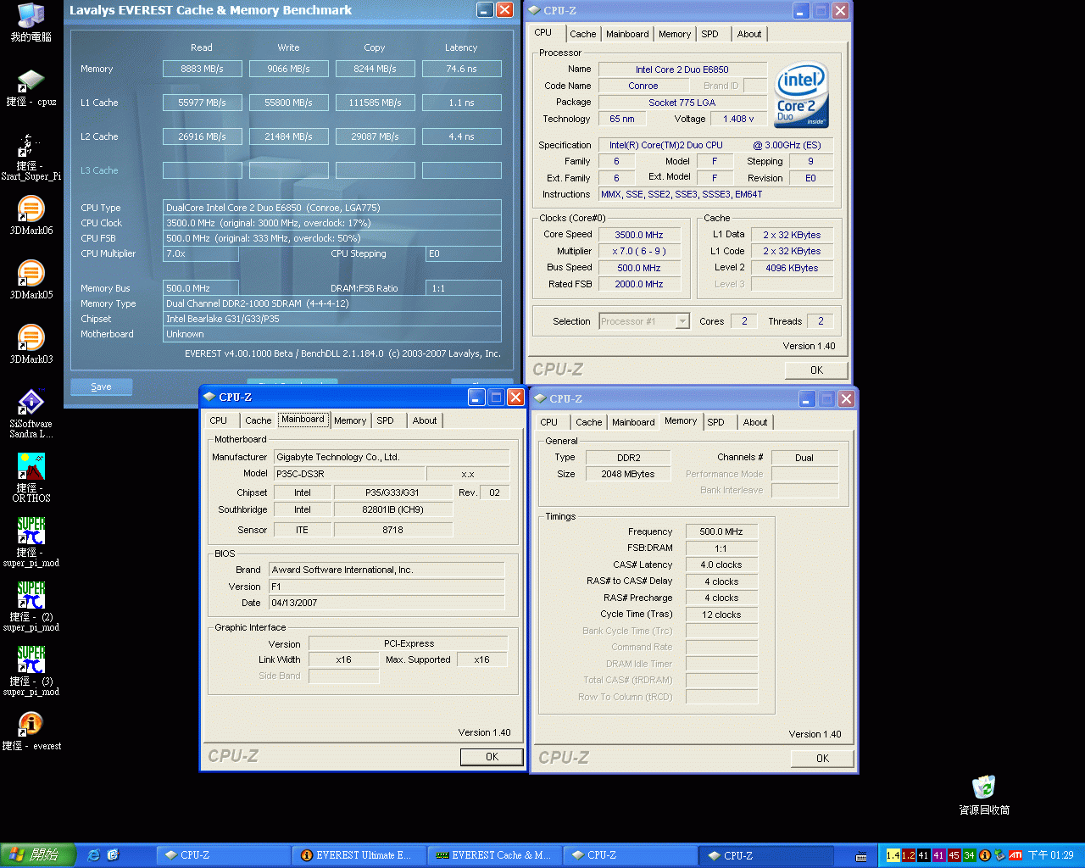1085x868 pixels.
Task: Click the CPU Type field in EVEREST
Action: 332,208
